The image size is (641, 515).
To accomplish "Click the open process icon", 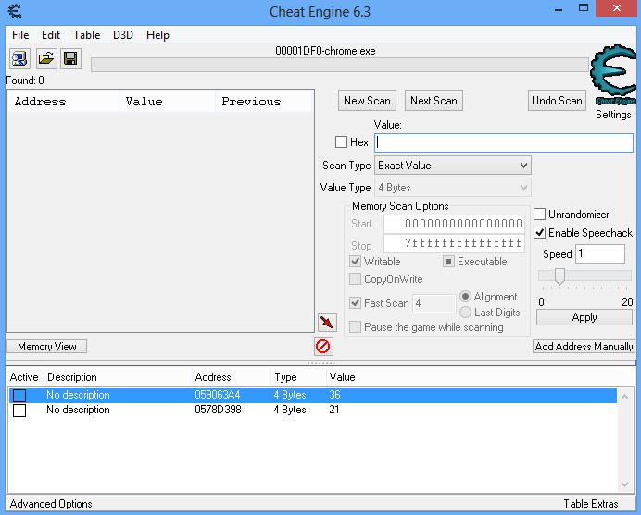I will pos(19,59).
